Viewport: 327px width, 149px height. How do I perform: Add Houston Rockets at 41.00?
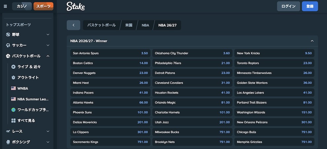point(192,93)
